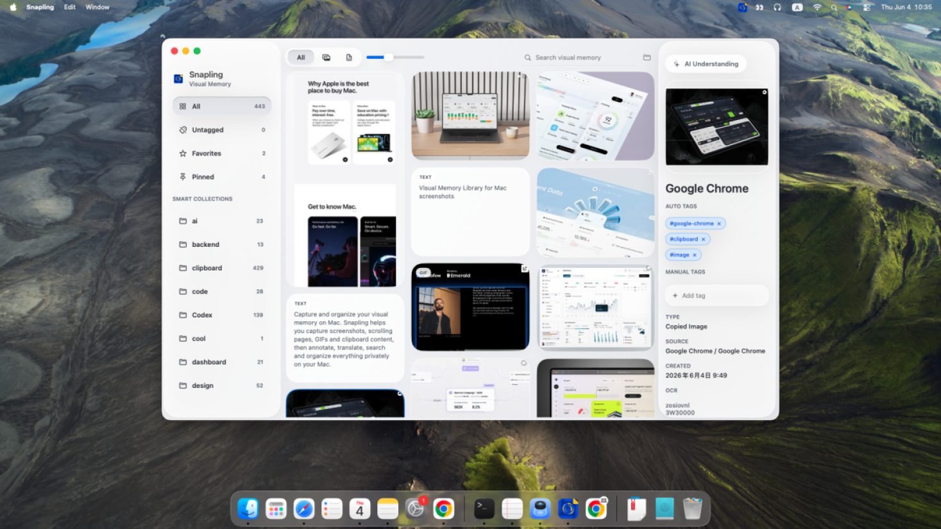Open the folder icon beside search
941x529 pixels.
click(647, 58)
